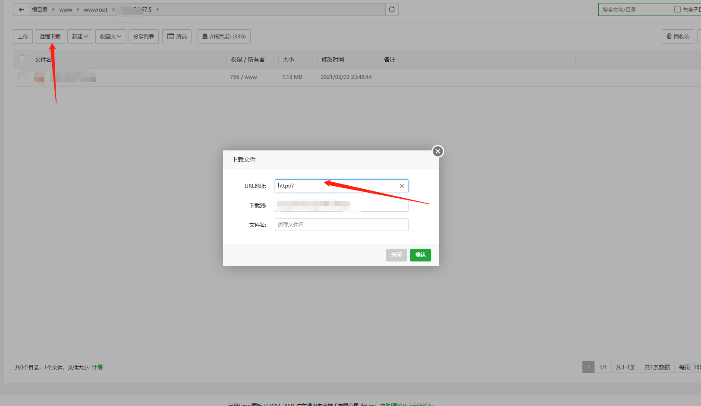Click the 远程下载 (Remote download) button
The height and width of the screenshot is (406, 701).
50,37
